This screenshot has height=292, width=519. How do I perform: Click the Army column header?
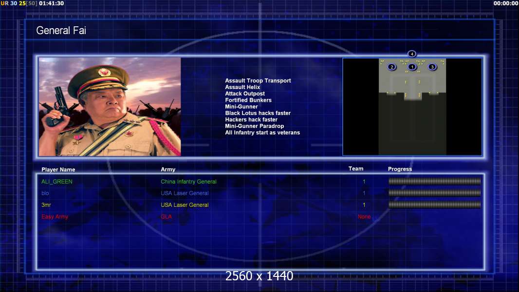[x=168, y=169]
